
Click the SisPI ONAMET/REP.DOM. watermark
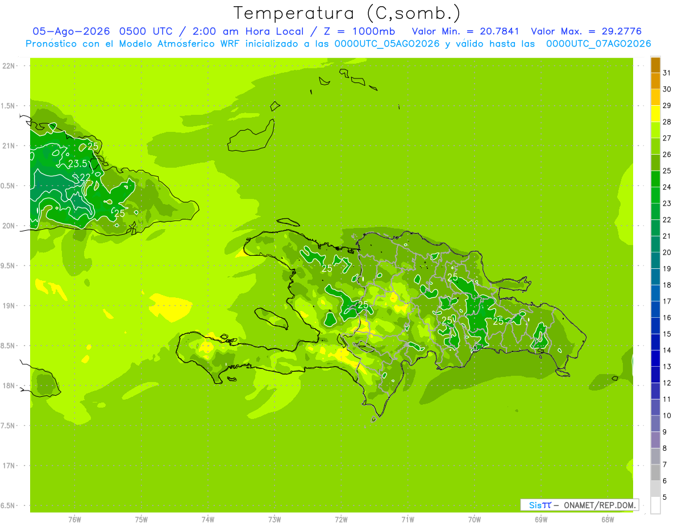579,505
